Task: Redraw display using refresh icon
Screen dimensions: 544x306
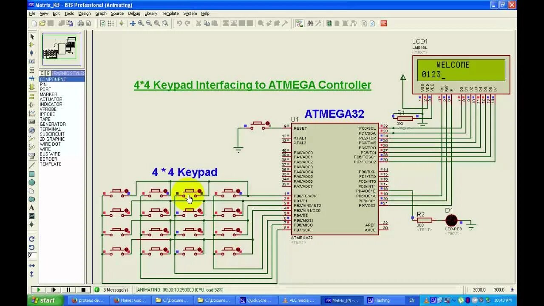Action: point(103,23)
